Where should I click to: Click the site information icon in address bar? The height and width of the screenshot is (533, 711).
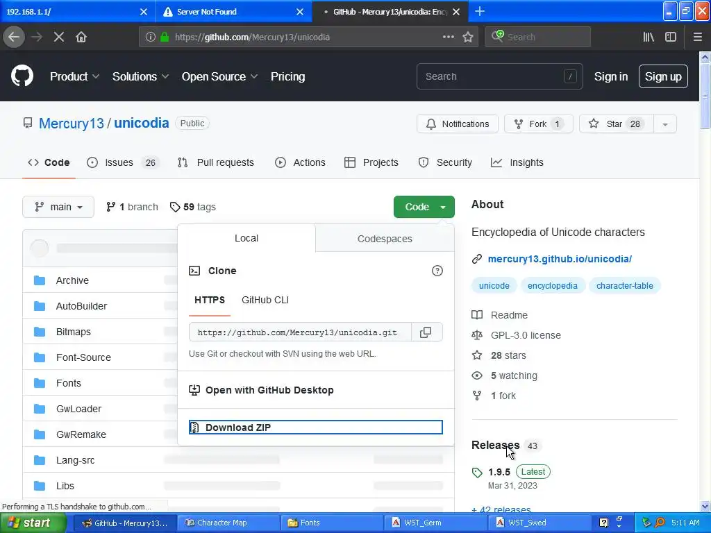[151, 37]
